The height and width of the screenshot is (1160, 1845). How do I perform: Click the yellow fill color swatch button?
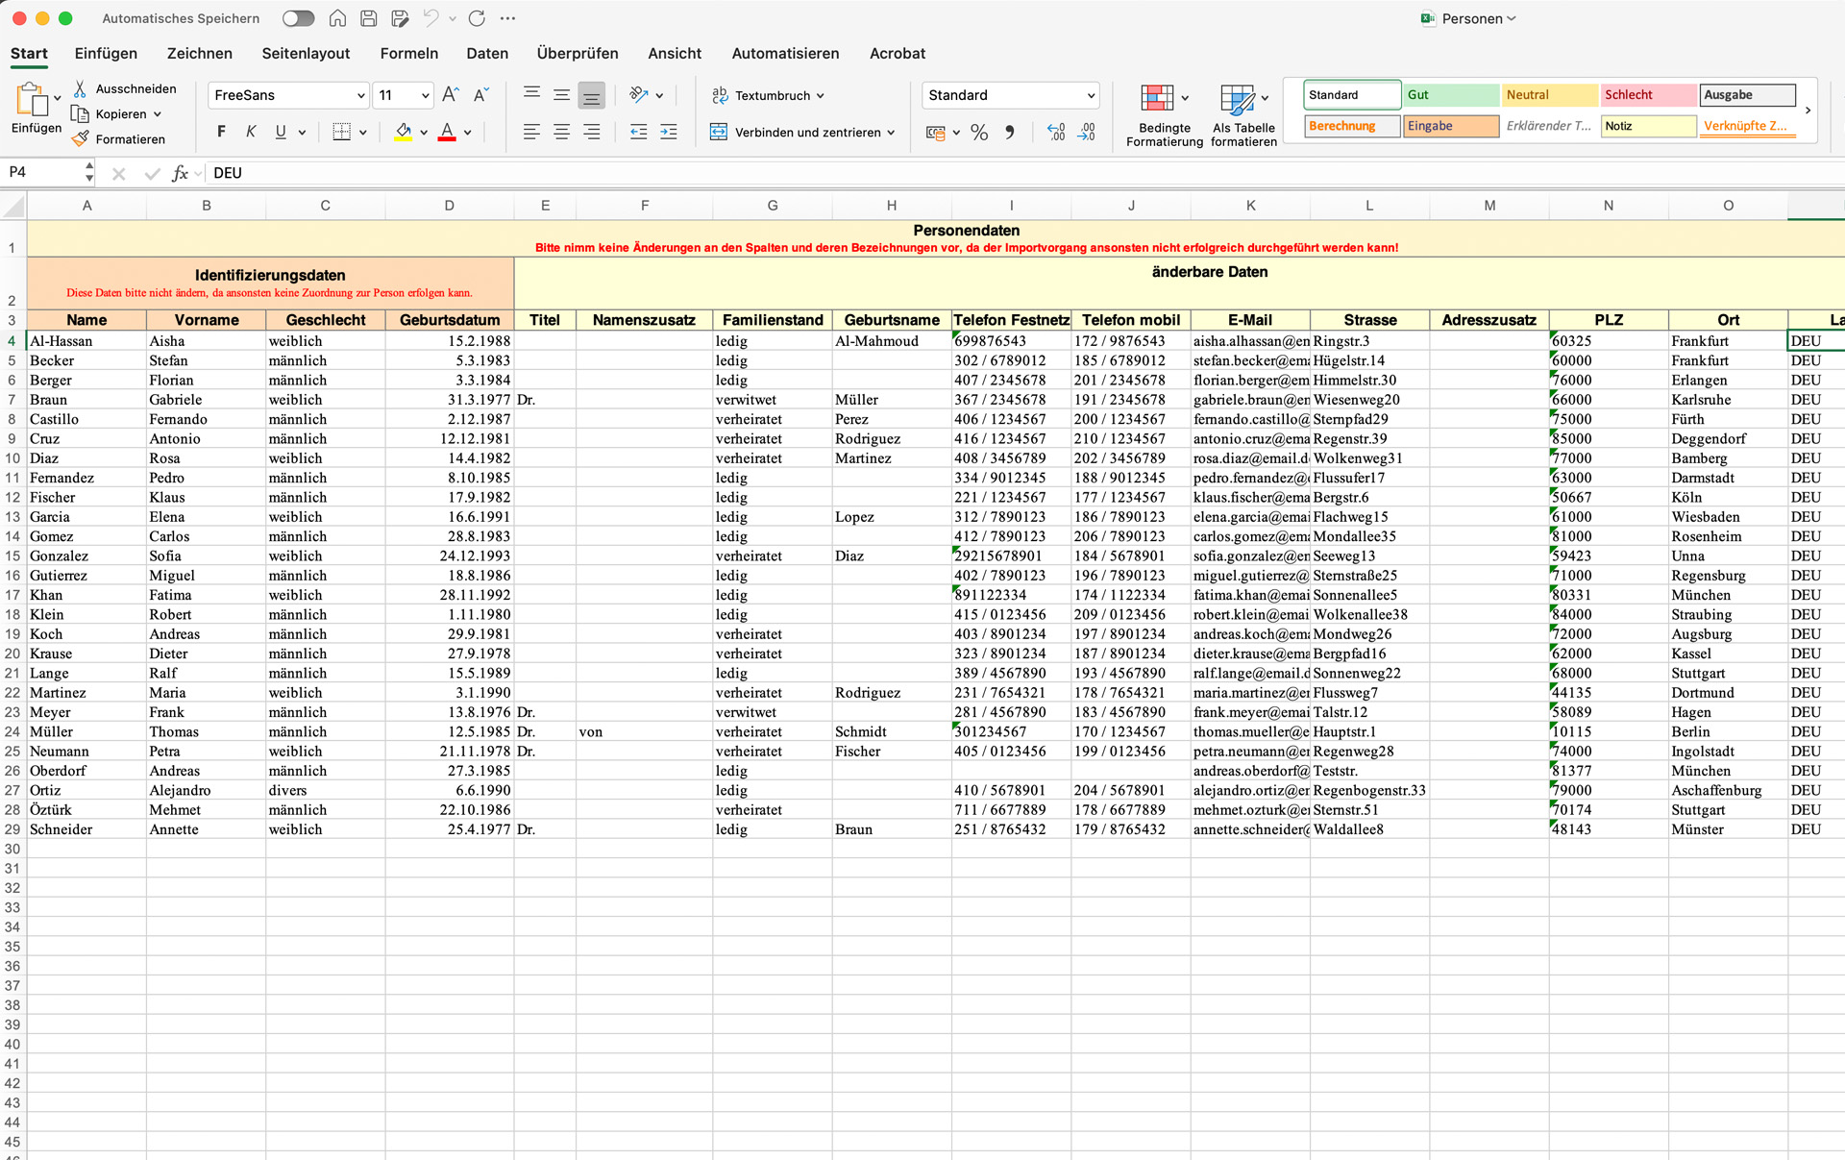[x=404, y=133]
